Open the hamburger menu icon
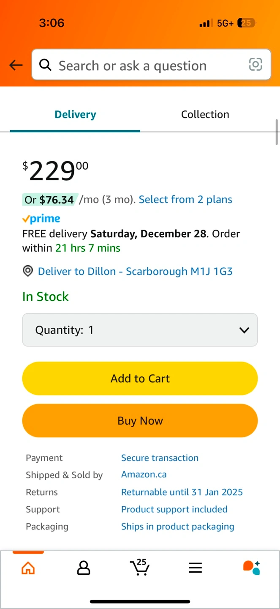Viewport: 280px width, 609px height. (x=195, y=568)
